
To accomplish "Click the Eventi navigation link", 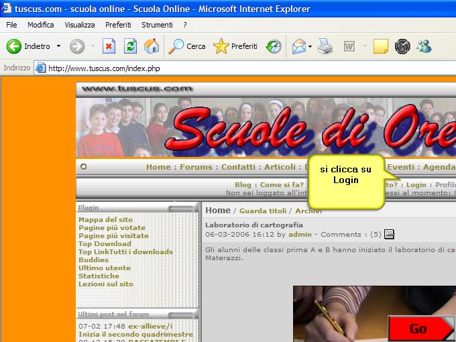I will (x=400, y=167).
